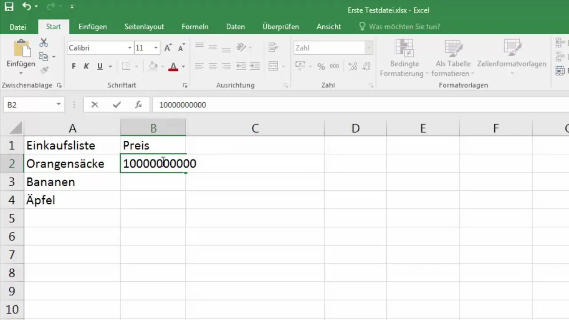Open the Schriftart dialog launcher

click(x=185, y=85)
